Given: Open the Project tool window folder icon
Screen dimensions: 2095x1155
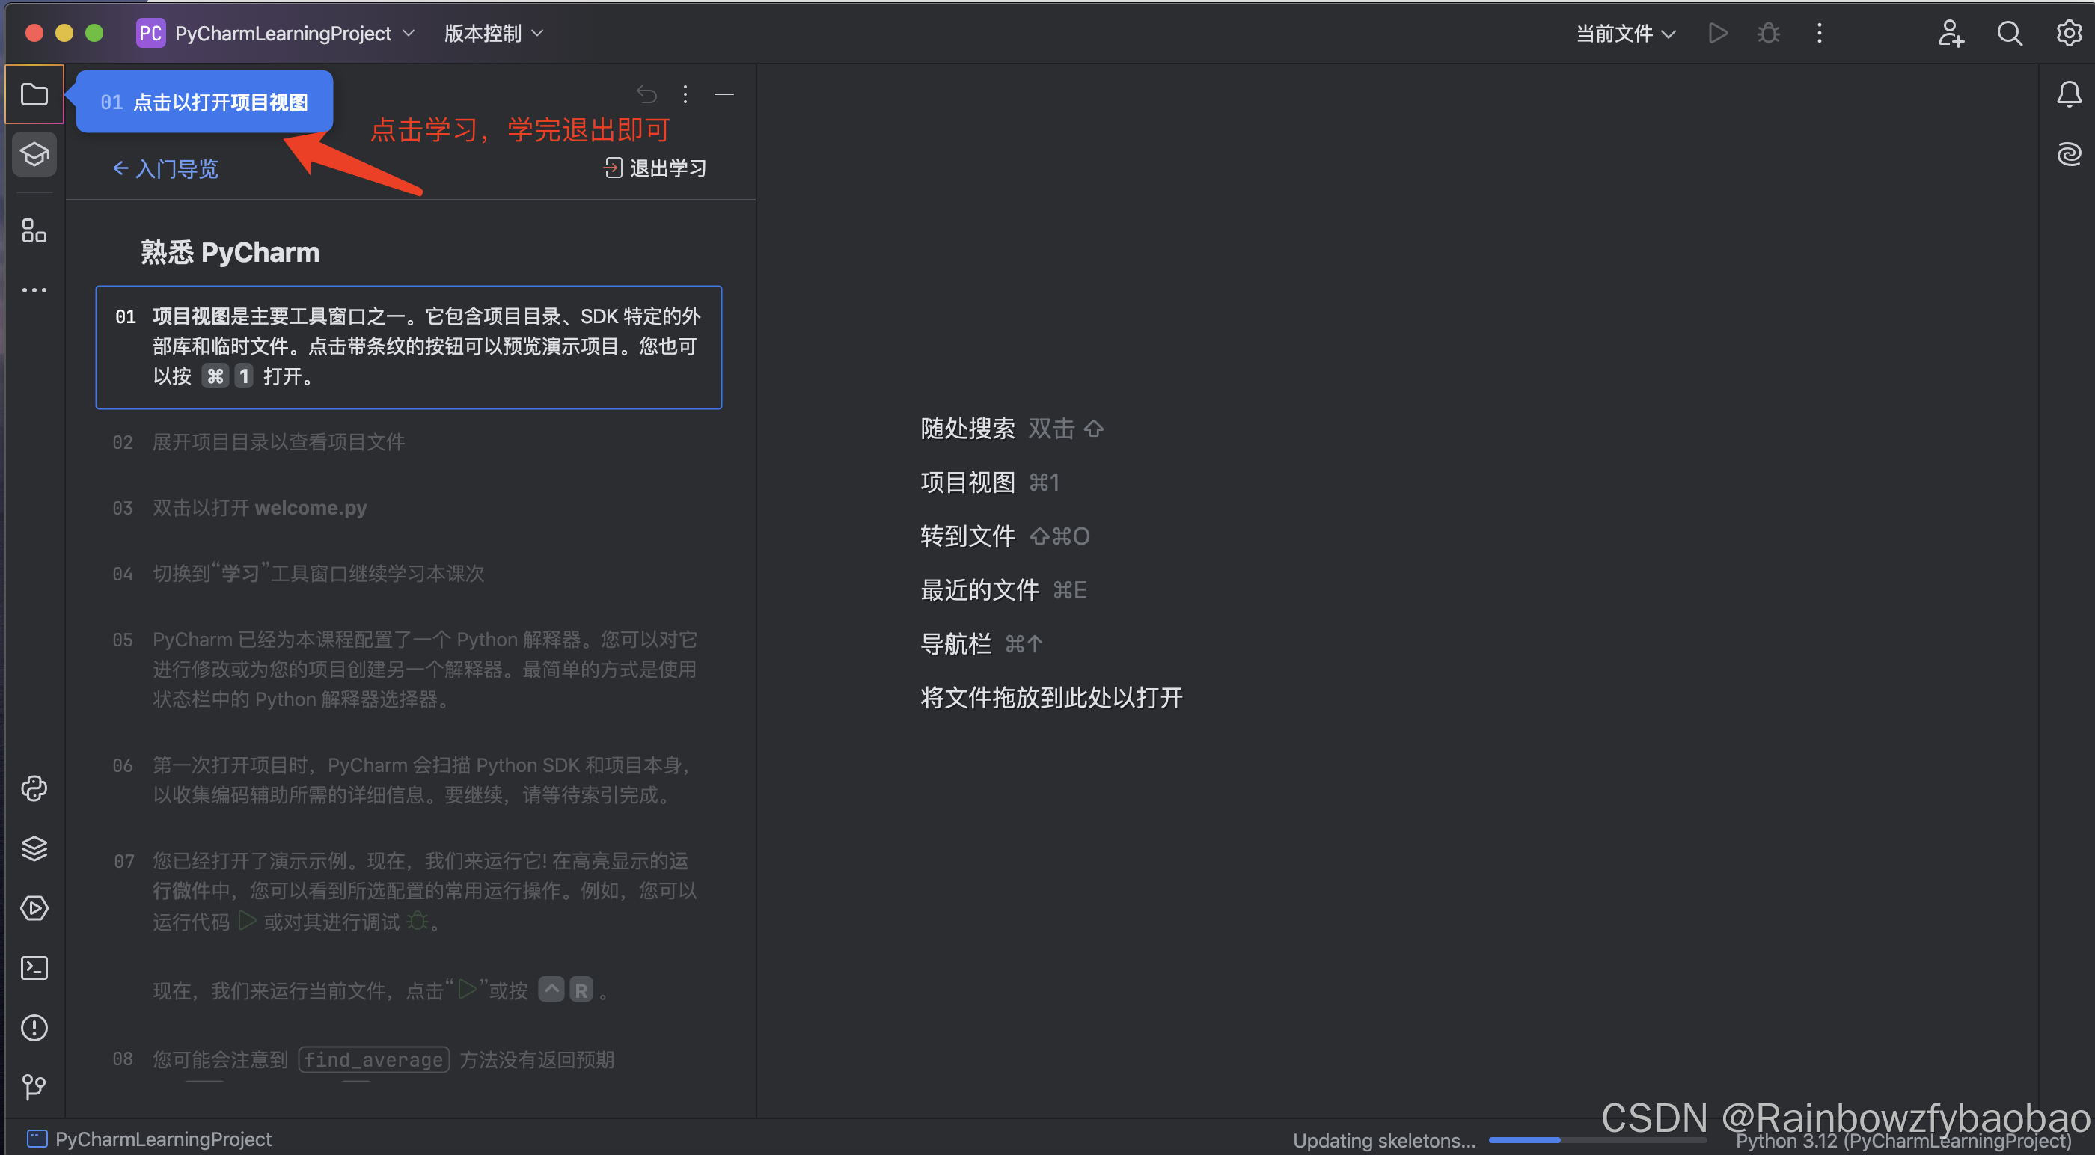Looking at the screenshot, I should (x=34, y=94).
